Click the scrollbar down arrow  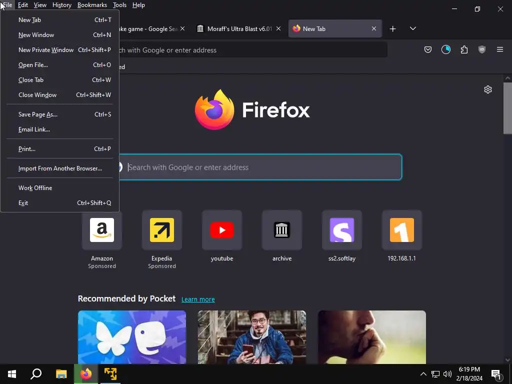[x=507, y=360]
